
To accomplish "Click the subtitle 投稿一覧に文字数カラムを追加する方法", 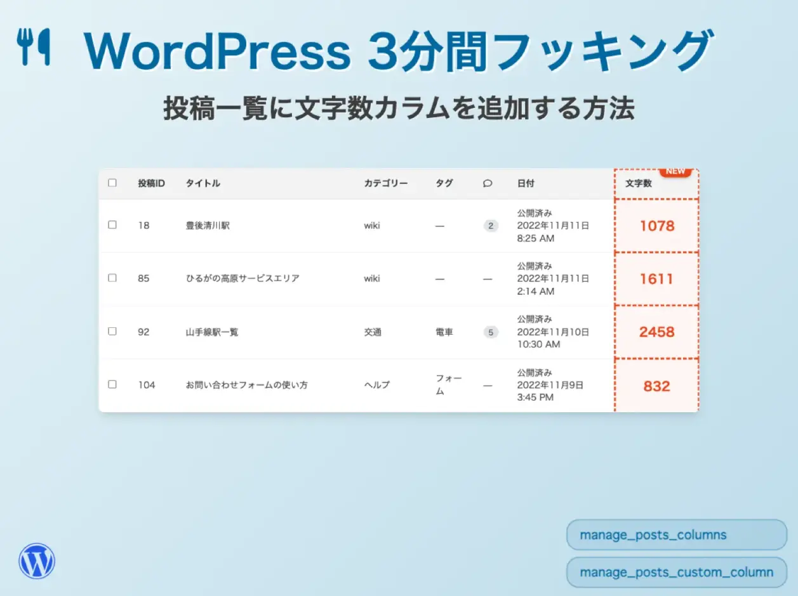I will coord(399,108).
